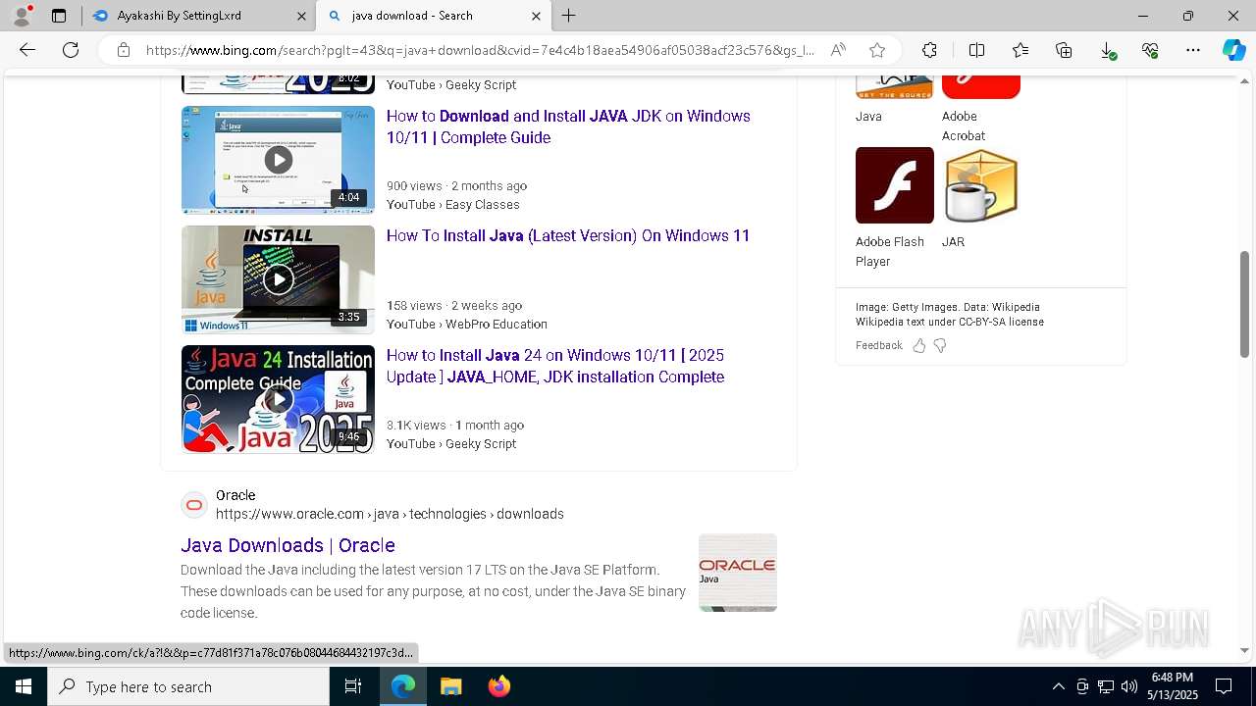Open Oracle Java result image
The width and height of the screenshot is (1256, 706).
coord(738,573)
